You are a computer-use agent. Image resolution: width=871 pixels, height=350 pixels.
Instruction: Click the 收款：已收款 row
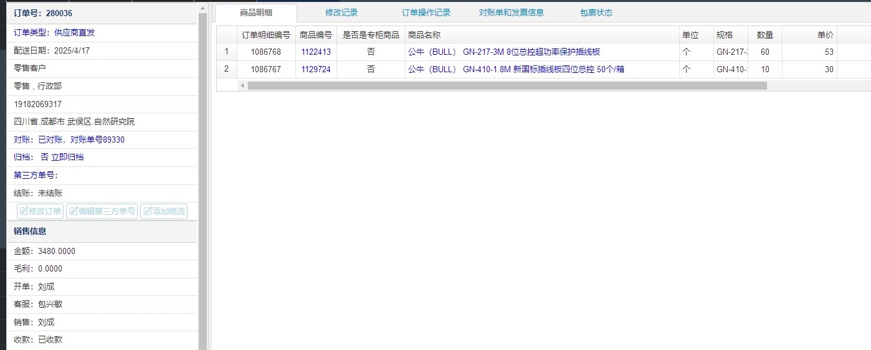[102, 340]
